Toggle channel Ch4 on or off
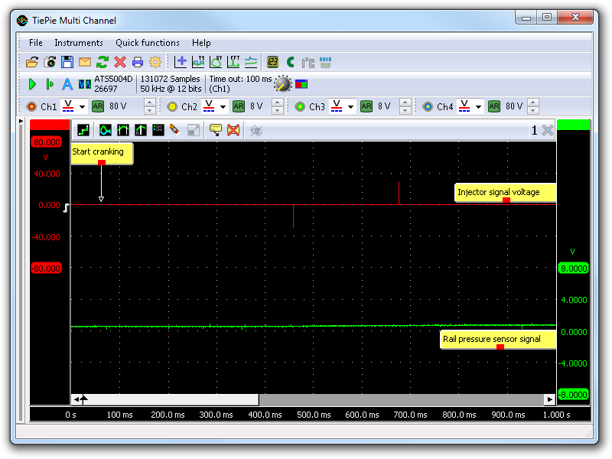 tap(428, 106)
